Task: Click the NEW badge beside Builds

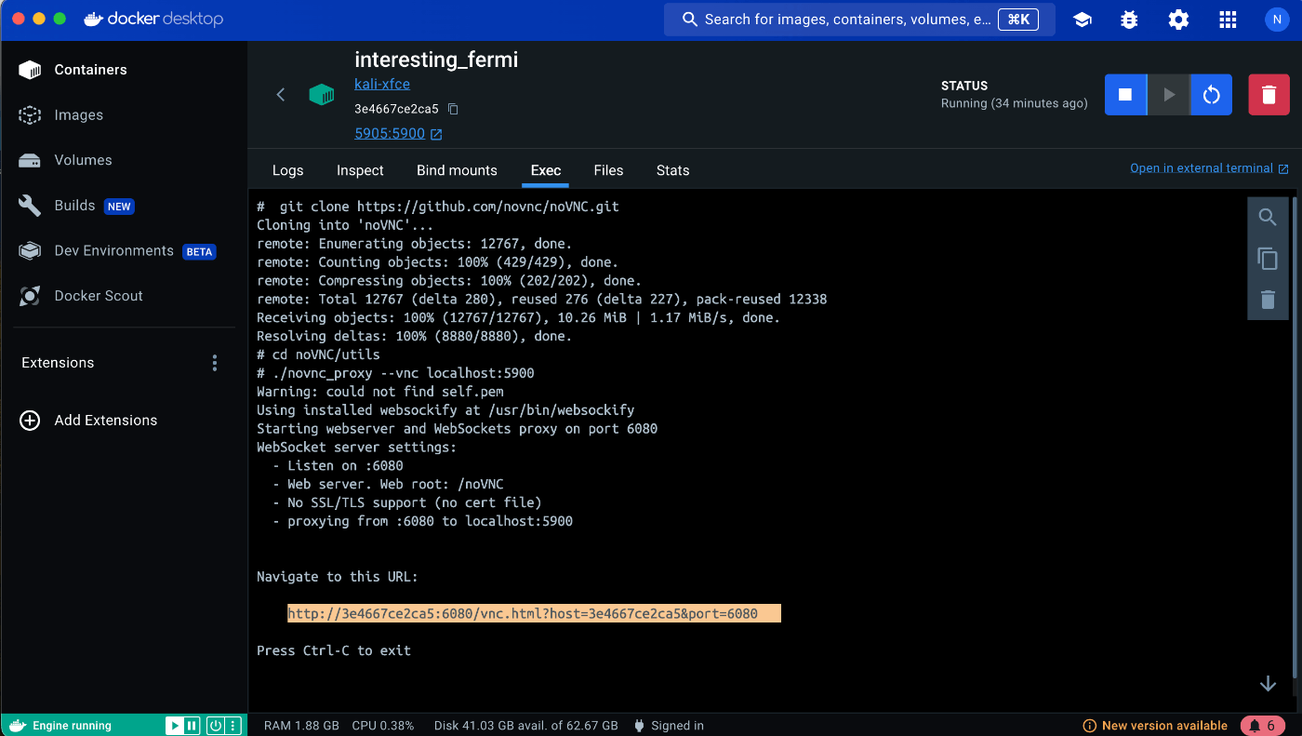Action: [119, 207]
